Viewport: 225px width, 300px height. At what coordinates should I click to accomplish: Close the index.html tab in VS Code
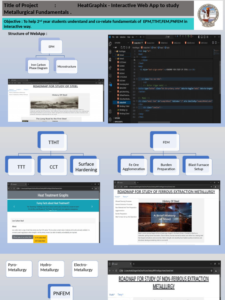(x=142, y=43)
